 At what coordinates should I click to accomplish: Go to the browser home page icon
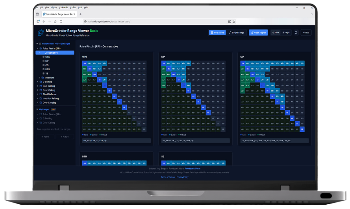pos(55,22)
